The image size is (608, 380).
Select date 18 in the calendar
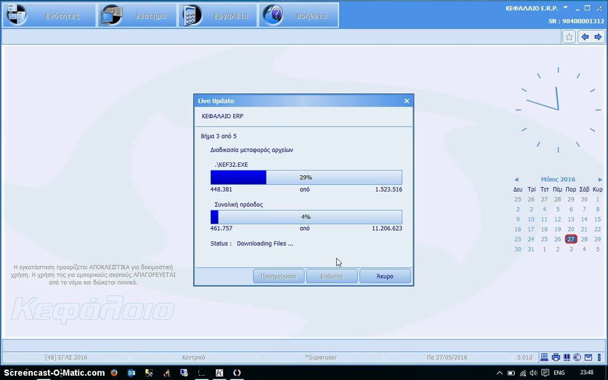pyautogui.click(x=545, y=229)
